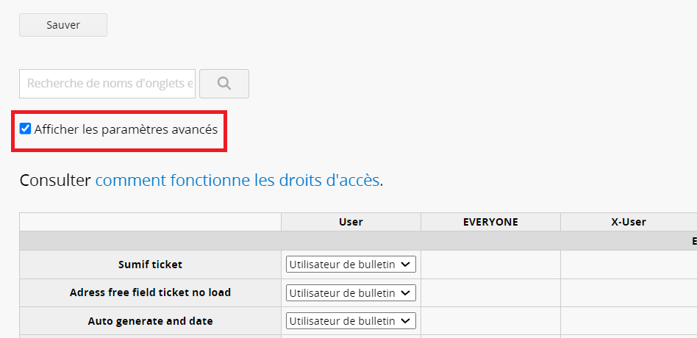Select the EVERYONE column header
Screen dimensions: 697x338
click(490, 222)
